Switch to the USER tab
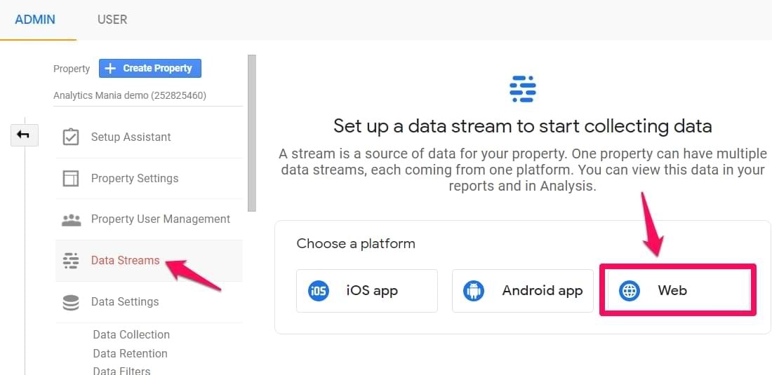This screenshot has width=772, height=375. click(x=112, y=20)
